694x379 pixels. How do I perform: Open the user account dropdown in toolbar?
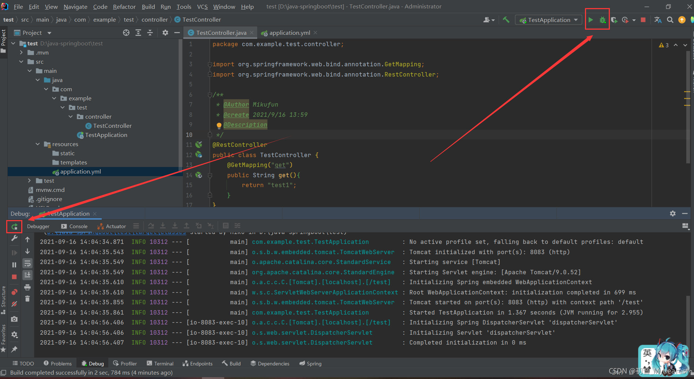click(x=489, y=20)
